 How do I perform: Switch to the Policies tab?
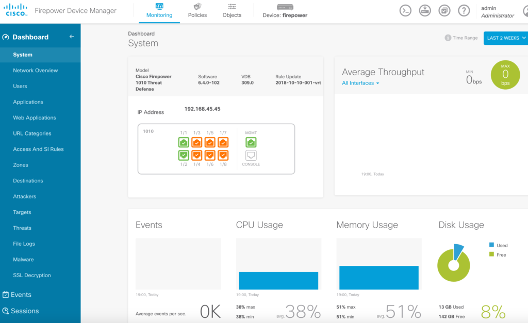tap(197, 11)
